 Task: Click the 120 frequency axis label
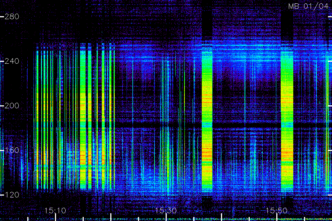(12, 194)
